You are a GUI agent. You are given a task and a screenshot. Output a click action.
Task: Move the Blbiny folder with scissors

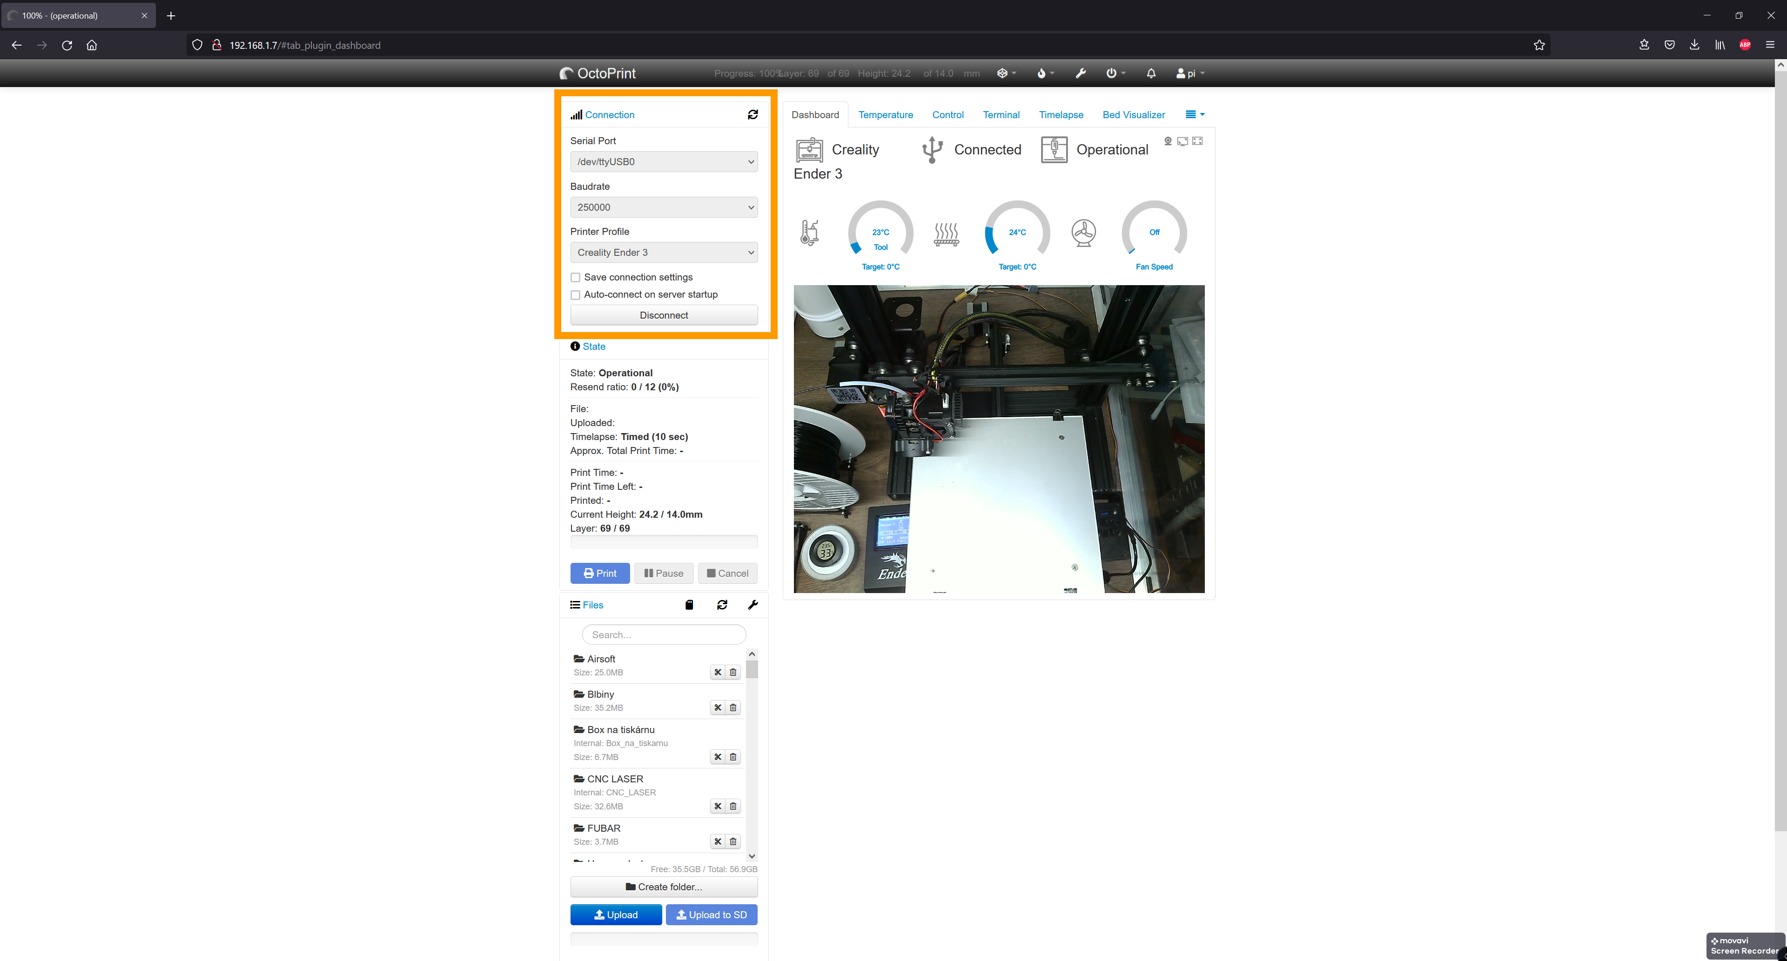(x=718, y=708)
